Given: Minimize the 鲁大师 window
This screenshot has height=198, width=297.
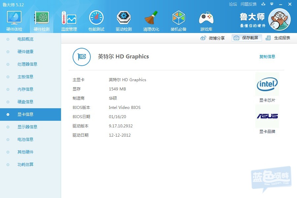Looking at the screenshot, I should pyautogui.click(x=281, y=4).
